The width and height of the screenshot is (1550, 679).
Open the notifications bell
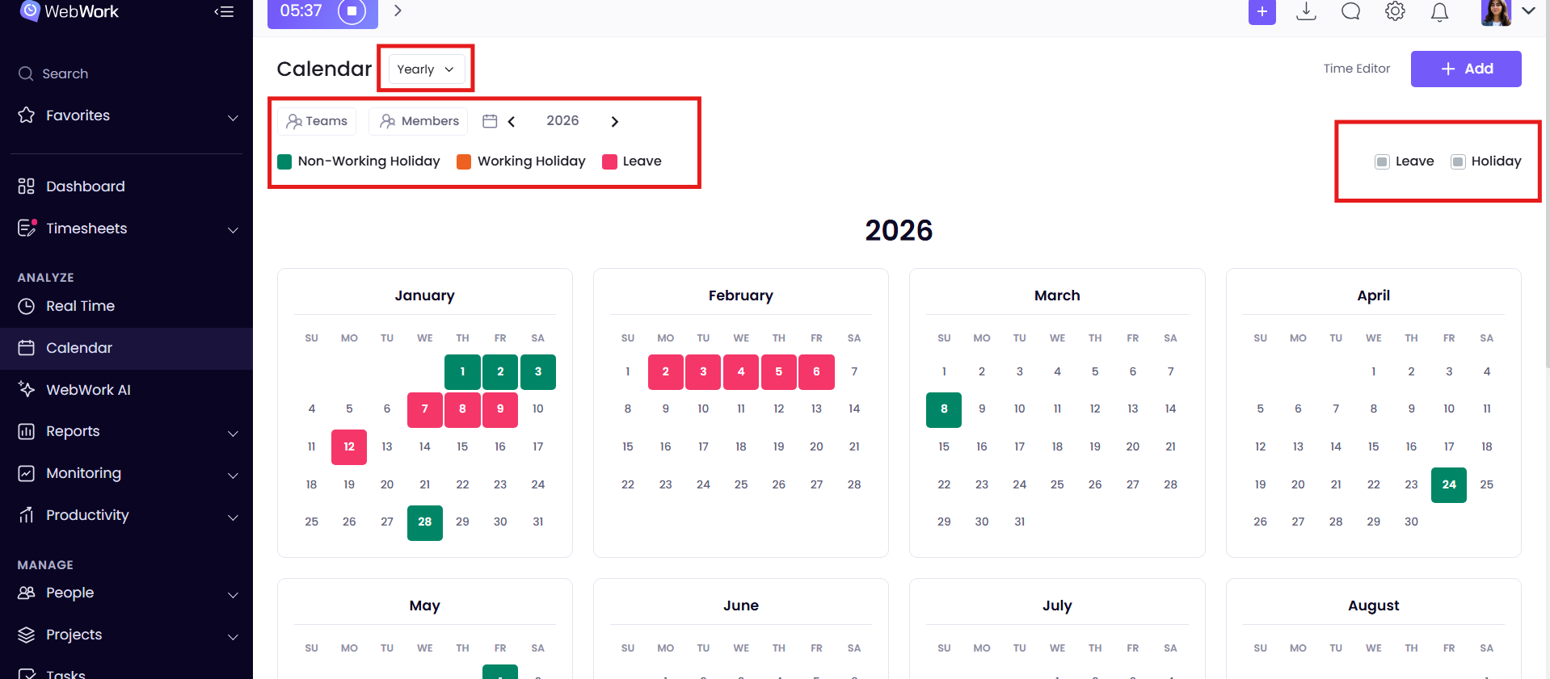click(1439, 12)
